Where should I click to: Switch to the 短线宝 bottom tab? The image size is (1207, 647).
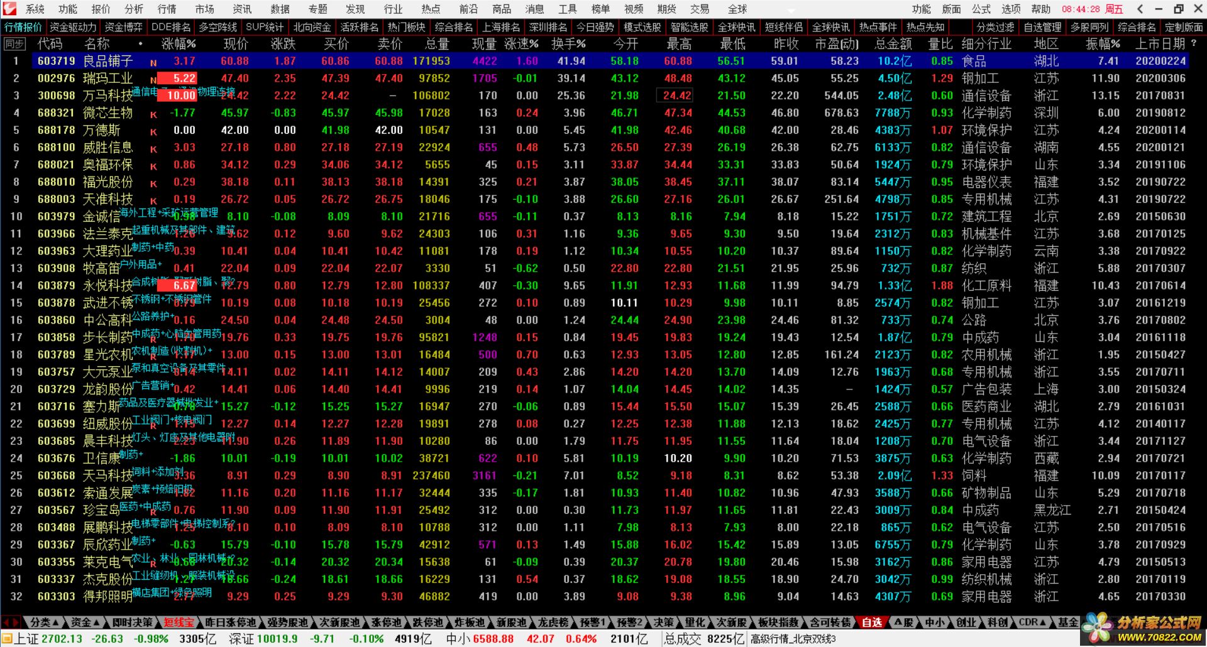(x=179, y=623)
